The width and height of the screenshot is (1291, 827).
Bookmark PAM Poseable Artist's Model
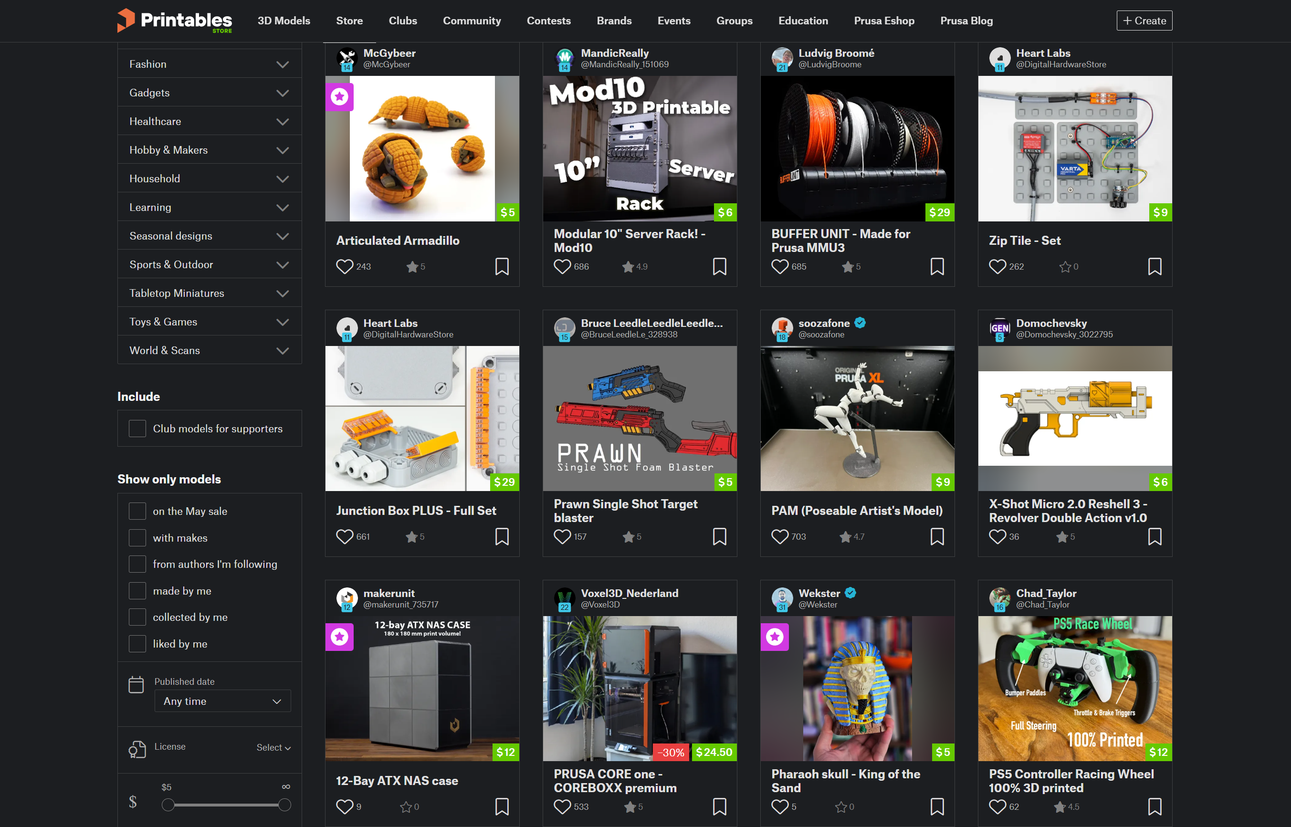tap(936, 536)
